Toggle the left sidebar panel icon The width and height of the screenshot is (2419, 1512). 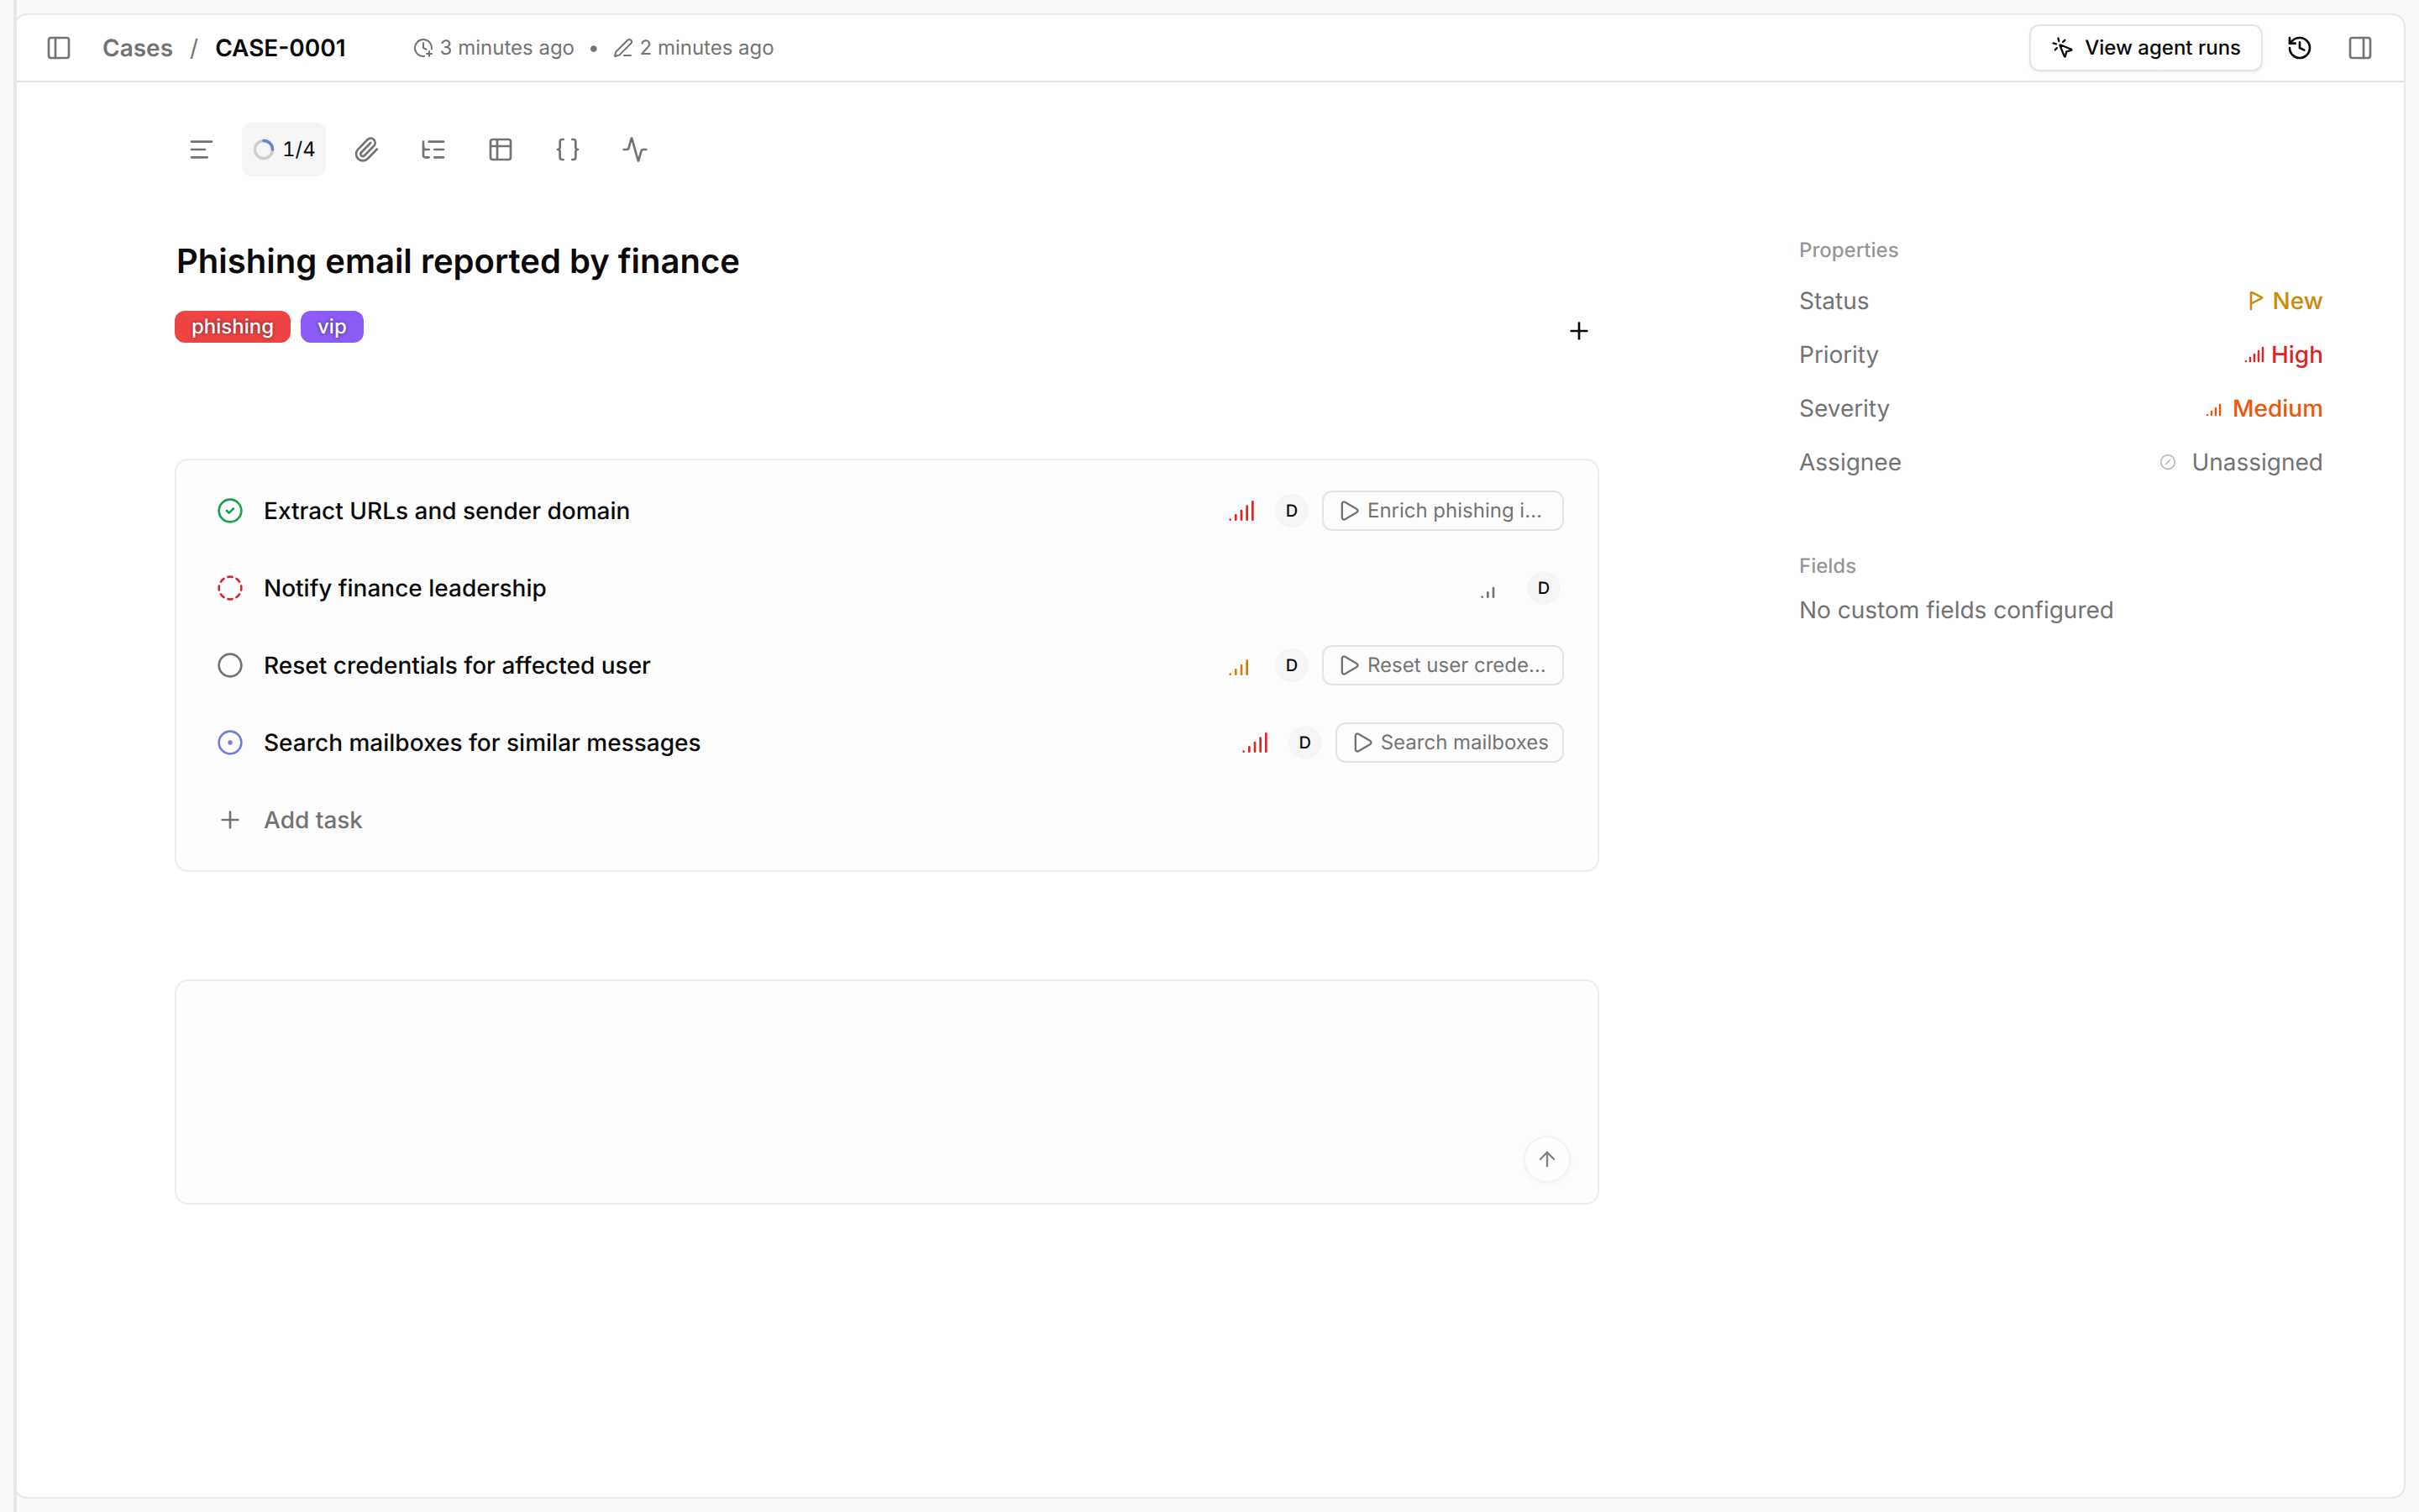[x=59, y=48]
